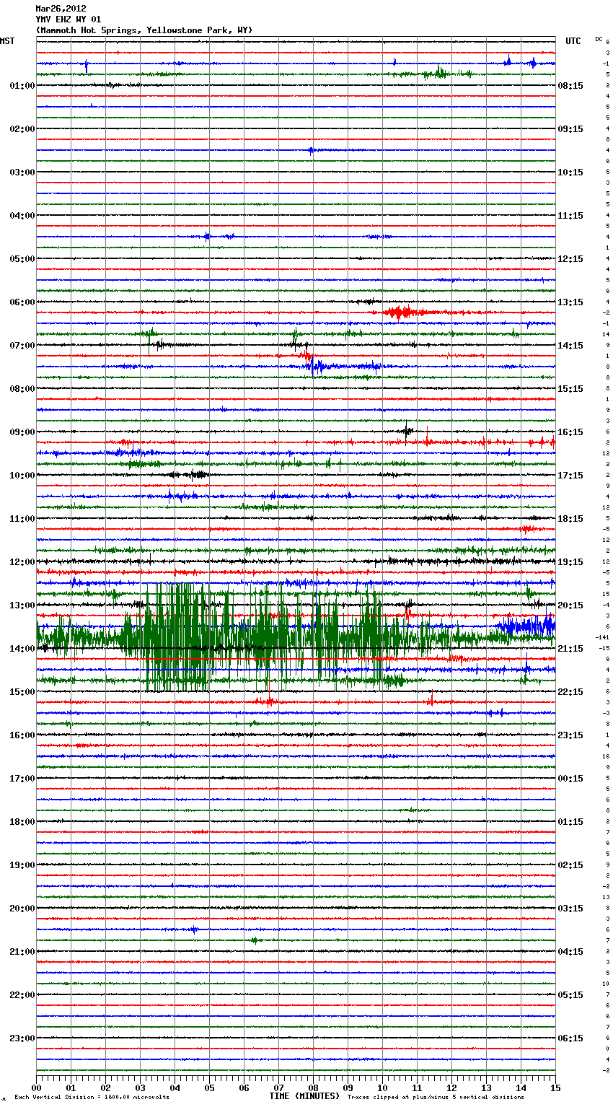Select the 10:00 MST time label
Image resolution: width=613 pixels, height=1107 pixels.
[22, 476]
